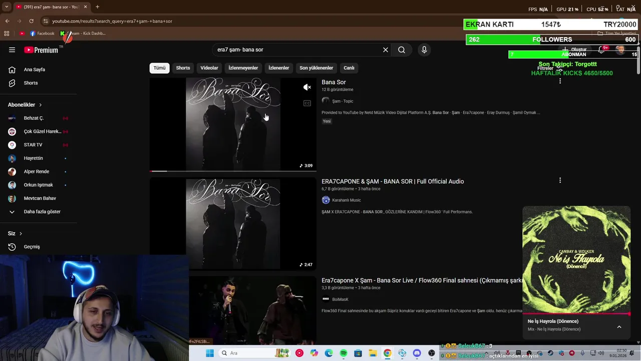This screenshot has width=641, height=361.
Task: Seek on Bana Sor preview progress bar
Action: (x=233, y=171)
